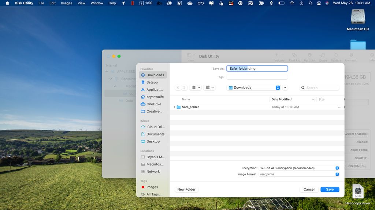Expand the Safe_folder disclosure triangle
The image size is (375, 210).
click(175, 107)
